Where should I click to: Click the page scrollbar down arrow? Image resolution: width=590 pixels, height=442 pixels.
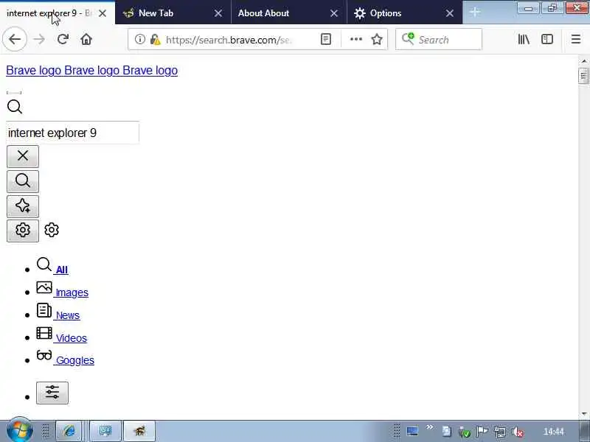click(x=584, y=414)
